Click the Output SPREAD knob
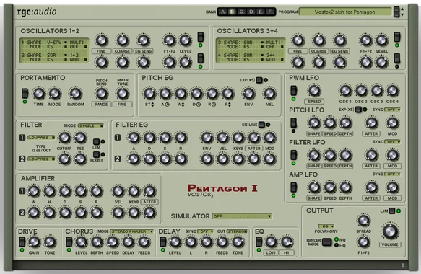Image resolution: width=421 pixels, height=274 pixels. point(363,221)
